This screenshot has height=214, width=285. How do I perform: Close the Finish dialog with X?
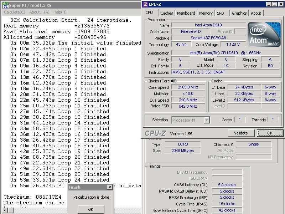[110, 187]
